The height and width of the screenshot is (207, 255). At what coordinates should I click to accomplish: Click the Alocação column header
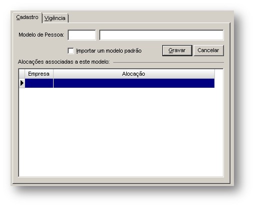pyautogui.click(x=134, y=74)
